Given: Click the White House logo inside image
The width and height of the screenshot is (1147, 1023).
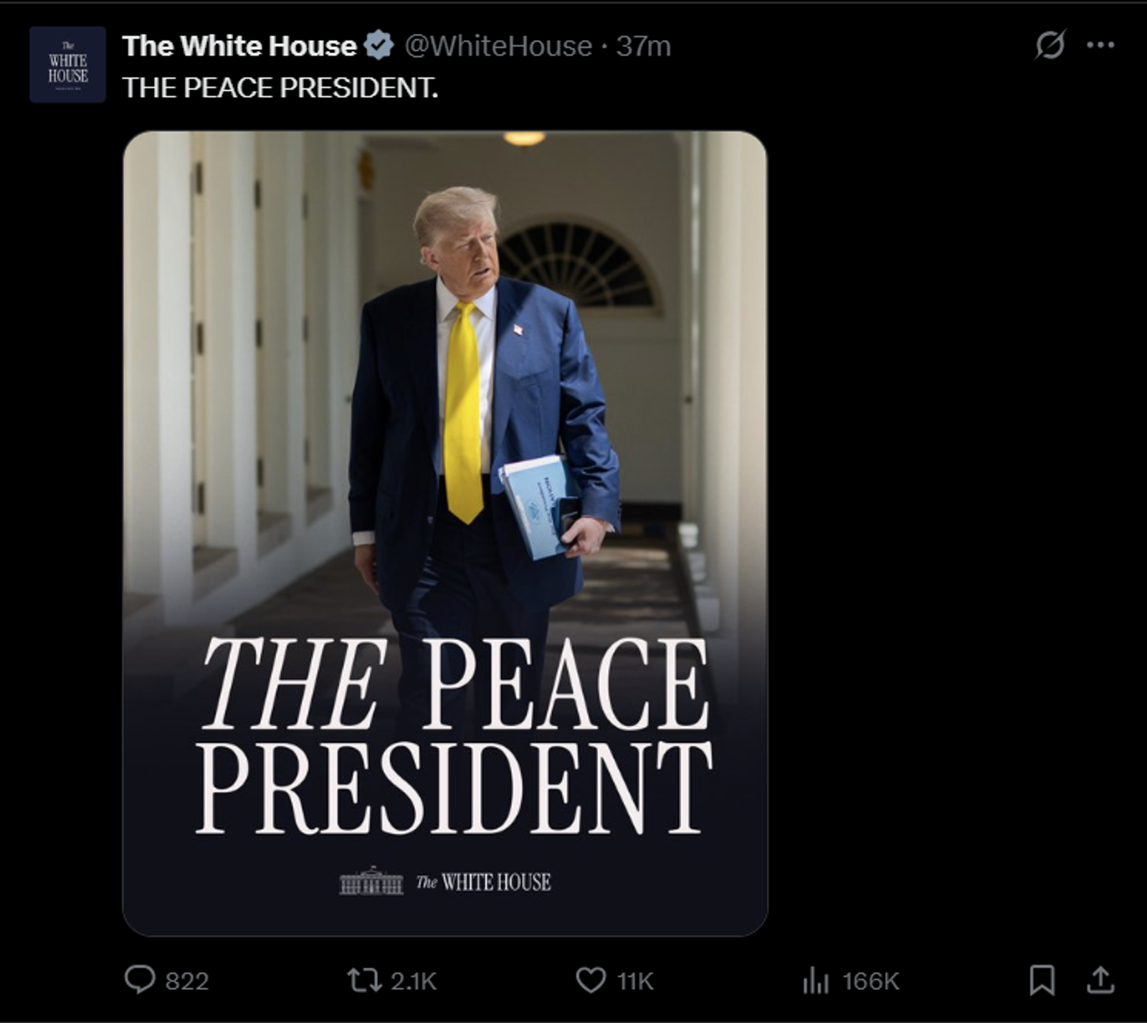Looking at the screenshot, I should coord(445,882).
